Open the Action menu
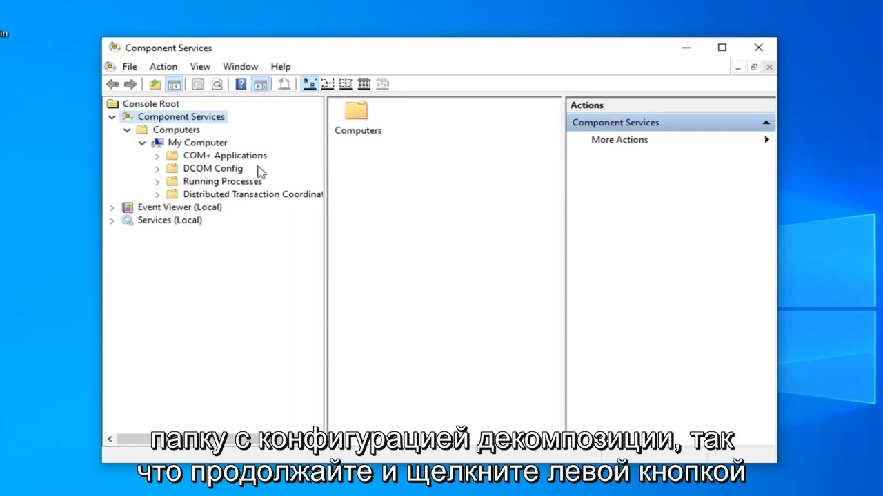Screen dimensions: 883x496 pos(163,67)
